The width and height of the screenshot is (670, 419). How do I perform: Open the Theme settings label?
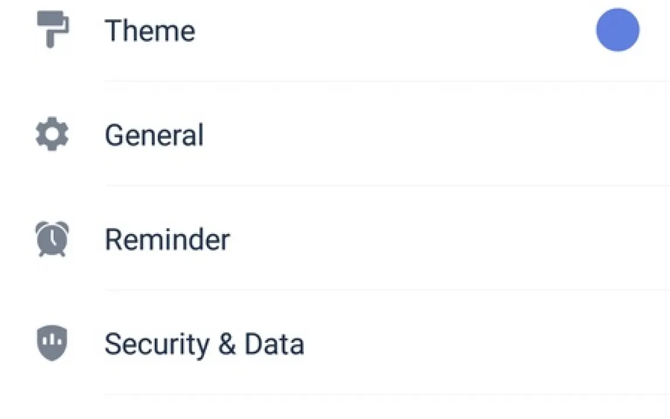tap(150, 30)
